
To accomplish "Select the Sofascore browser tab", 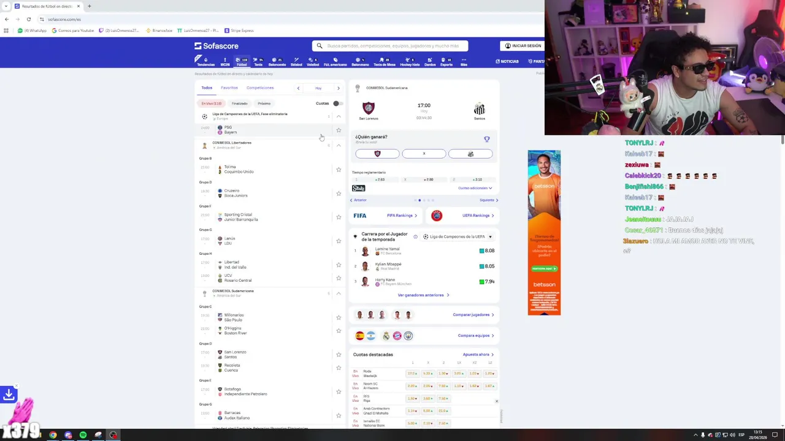I will [x=47, y=6].
